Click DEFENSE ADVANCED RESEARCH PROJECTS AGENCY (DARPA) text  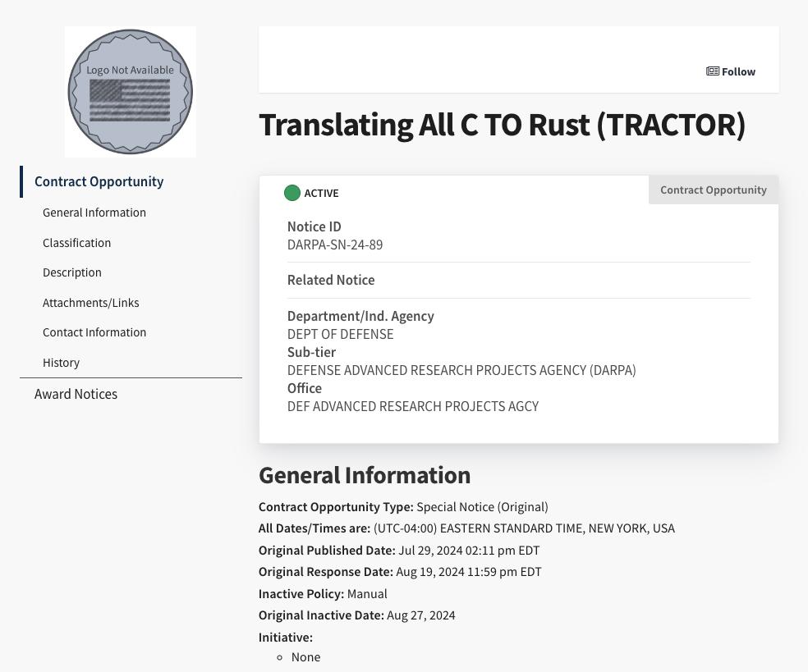pos(461,370)
